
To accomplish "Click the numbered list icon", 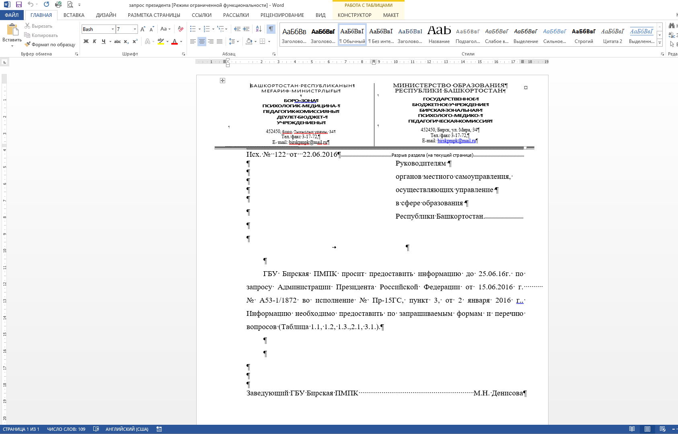I will 207,29.
